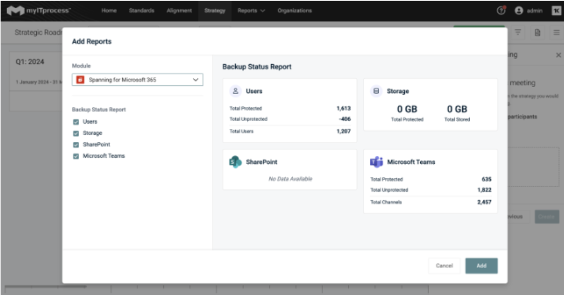Viewport: 564px width, 295px height.
Task: Click Backup Status Report sidebar label
Action: coord(99,110)
